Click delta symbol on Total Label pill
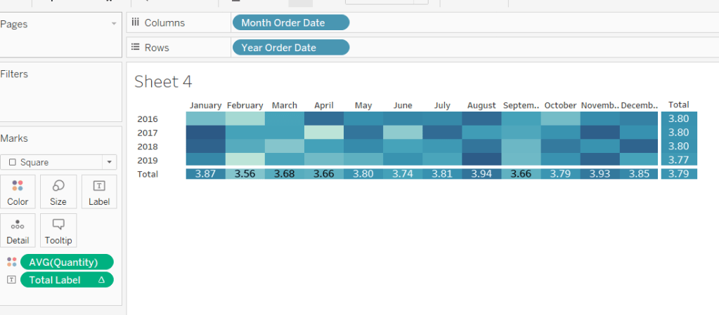 coord(101,280)
